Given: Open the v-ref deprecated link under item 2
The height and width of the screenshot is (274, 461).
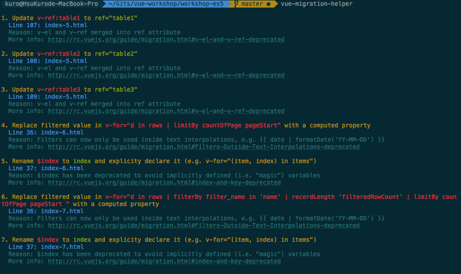Looking at the screenshot, I should pyautogui.click(x=166, y=76).
